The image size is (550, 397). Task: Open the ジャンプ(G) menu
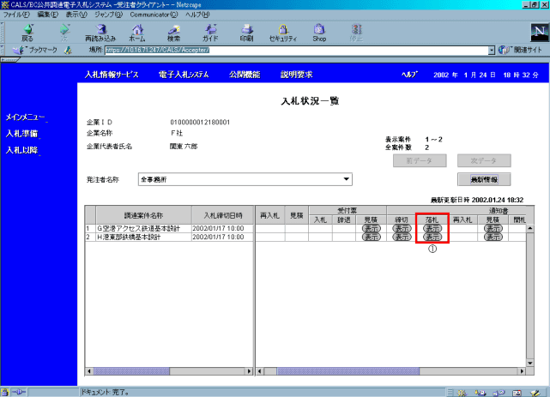pos(109,15)
